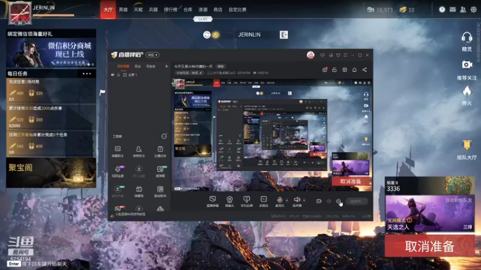This screenshot has width=481, height=270.
Task: Toggle eye visibility of 全屏1 source
Action: [x=112, y=74]
